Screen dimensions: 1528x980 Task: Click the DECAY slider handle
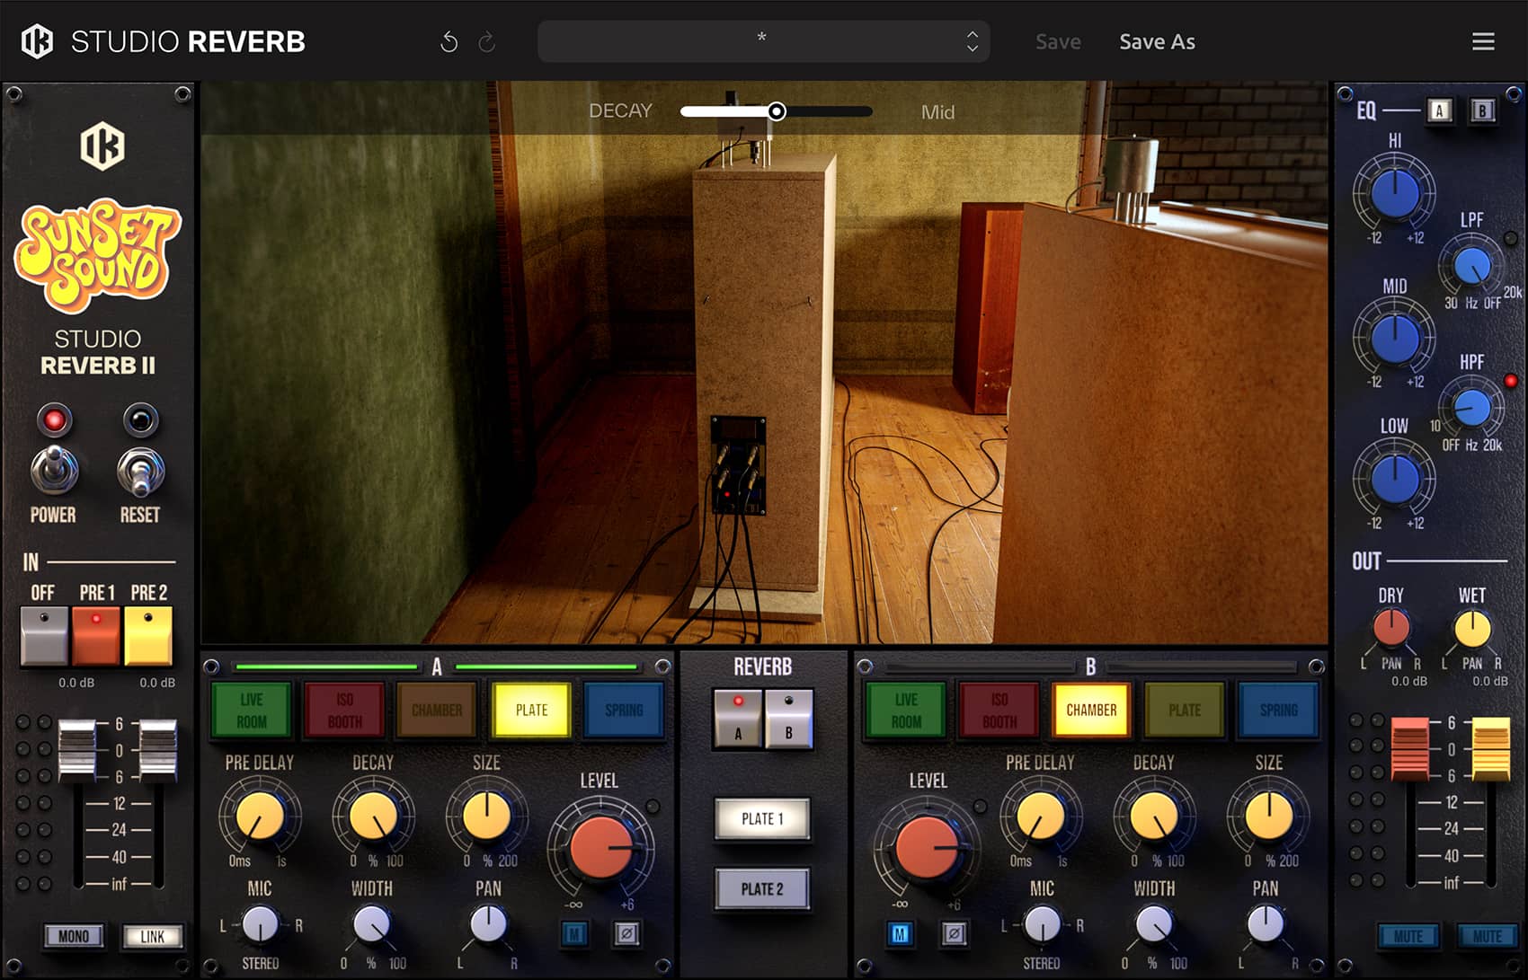click(x=777, y=110)
